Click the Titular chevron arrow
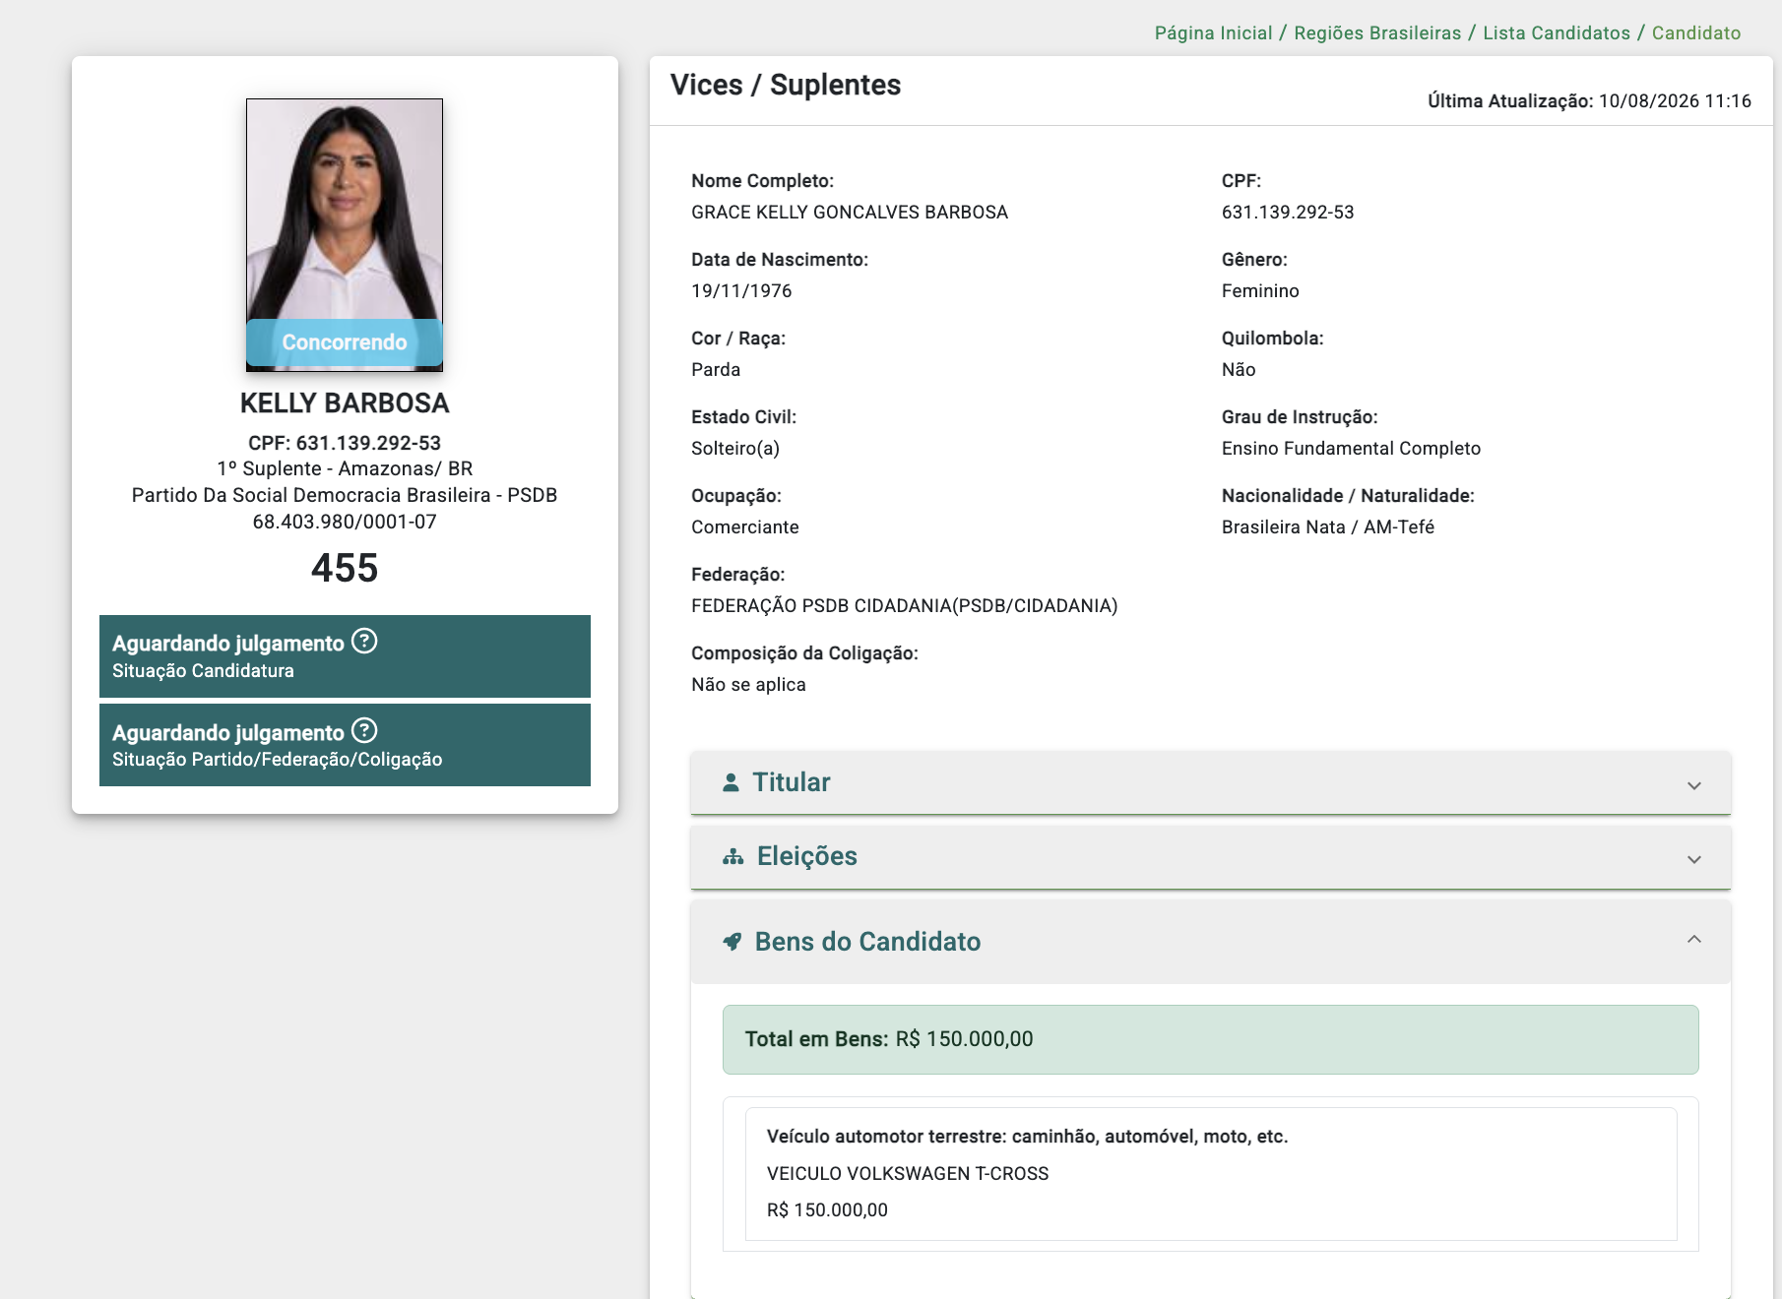The image size is (1782, 1299). pos(1694,785)
